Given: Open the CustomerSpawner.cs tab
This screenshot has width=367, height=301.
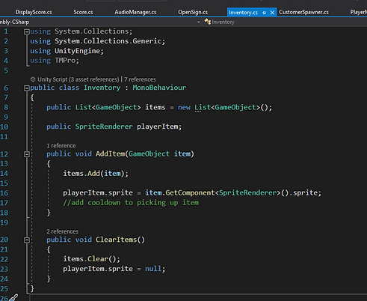Looking at the screenshot, I should click(303, 12).
